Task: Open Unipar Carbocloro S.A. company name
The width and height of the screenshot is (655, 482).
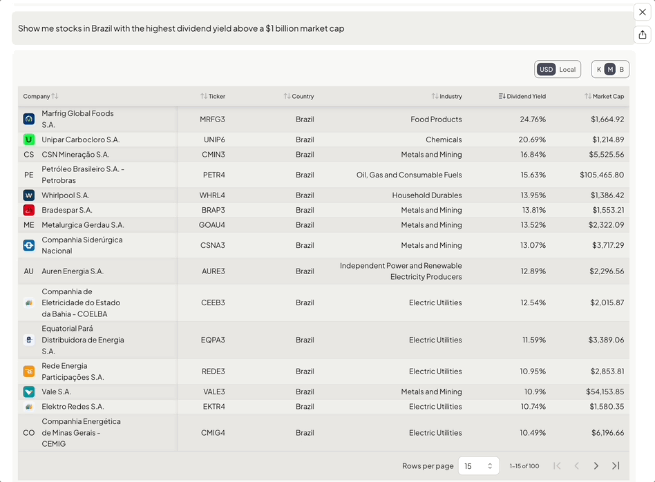Action: point(81,139)
